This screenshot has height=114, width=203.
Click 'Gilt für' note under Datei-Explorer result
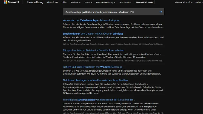pos(113,61)
